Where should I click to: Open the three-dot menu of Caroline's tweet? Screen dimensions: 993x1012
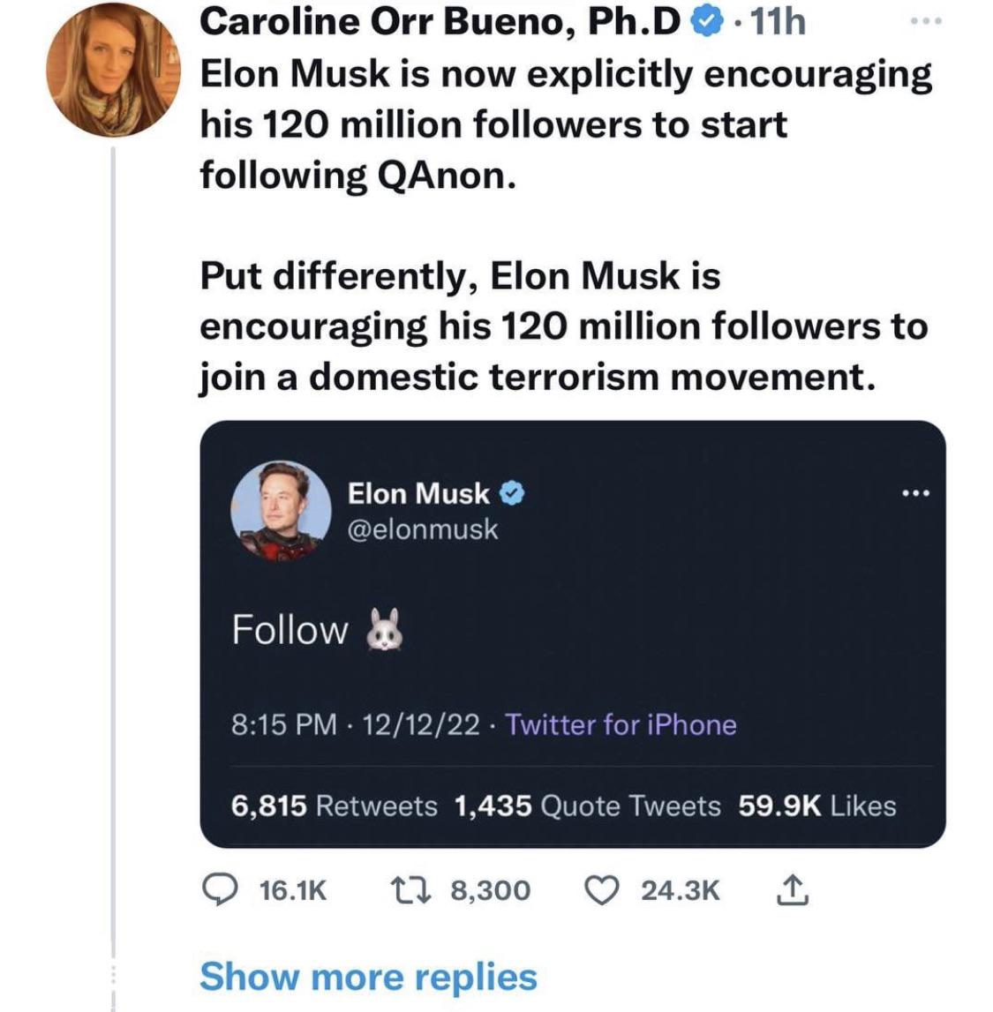tap(926, 21)
